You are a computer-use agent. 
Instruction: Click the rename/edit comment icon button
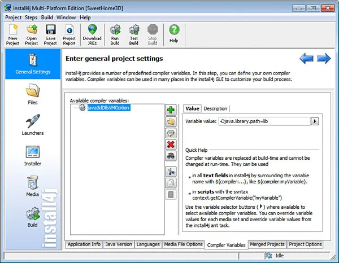click(171, 133)
